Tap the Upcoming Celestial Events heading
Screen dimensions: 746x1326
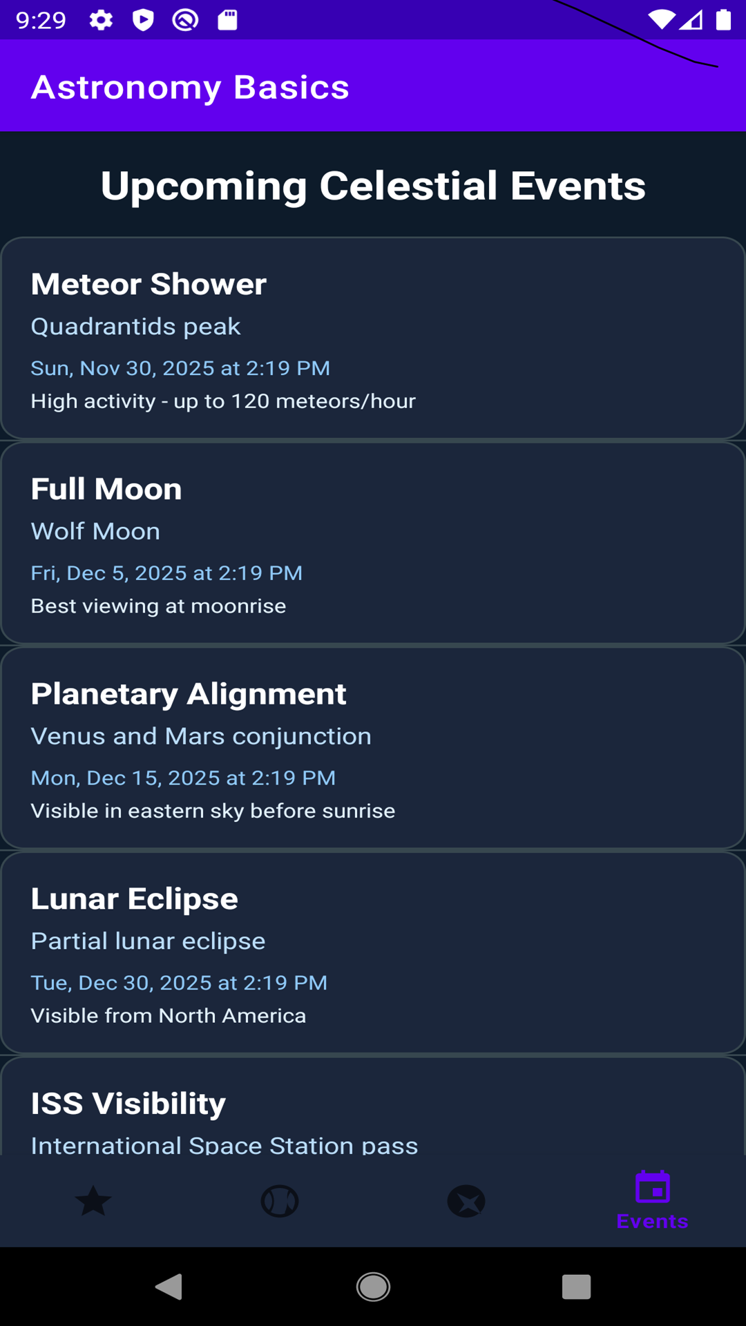373,186
